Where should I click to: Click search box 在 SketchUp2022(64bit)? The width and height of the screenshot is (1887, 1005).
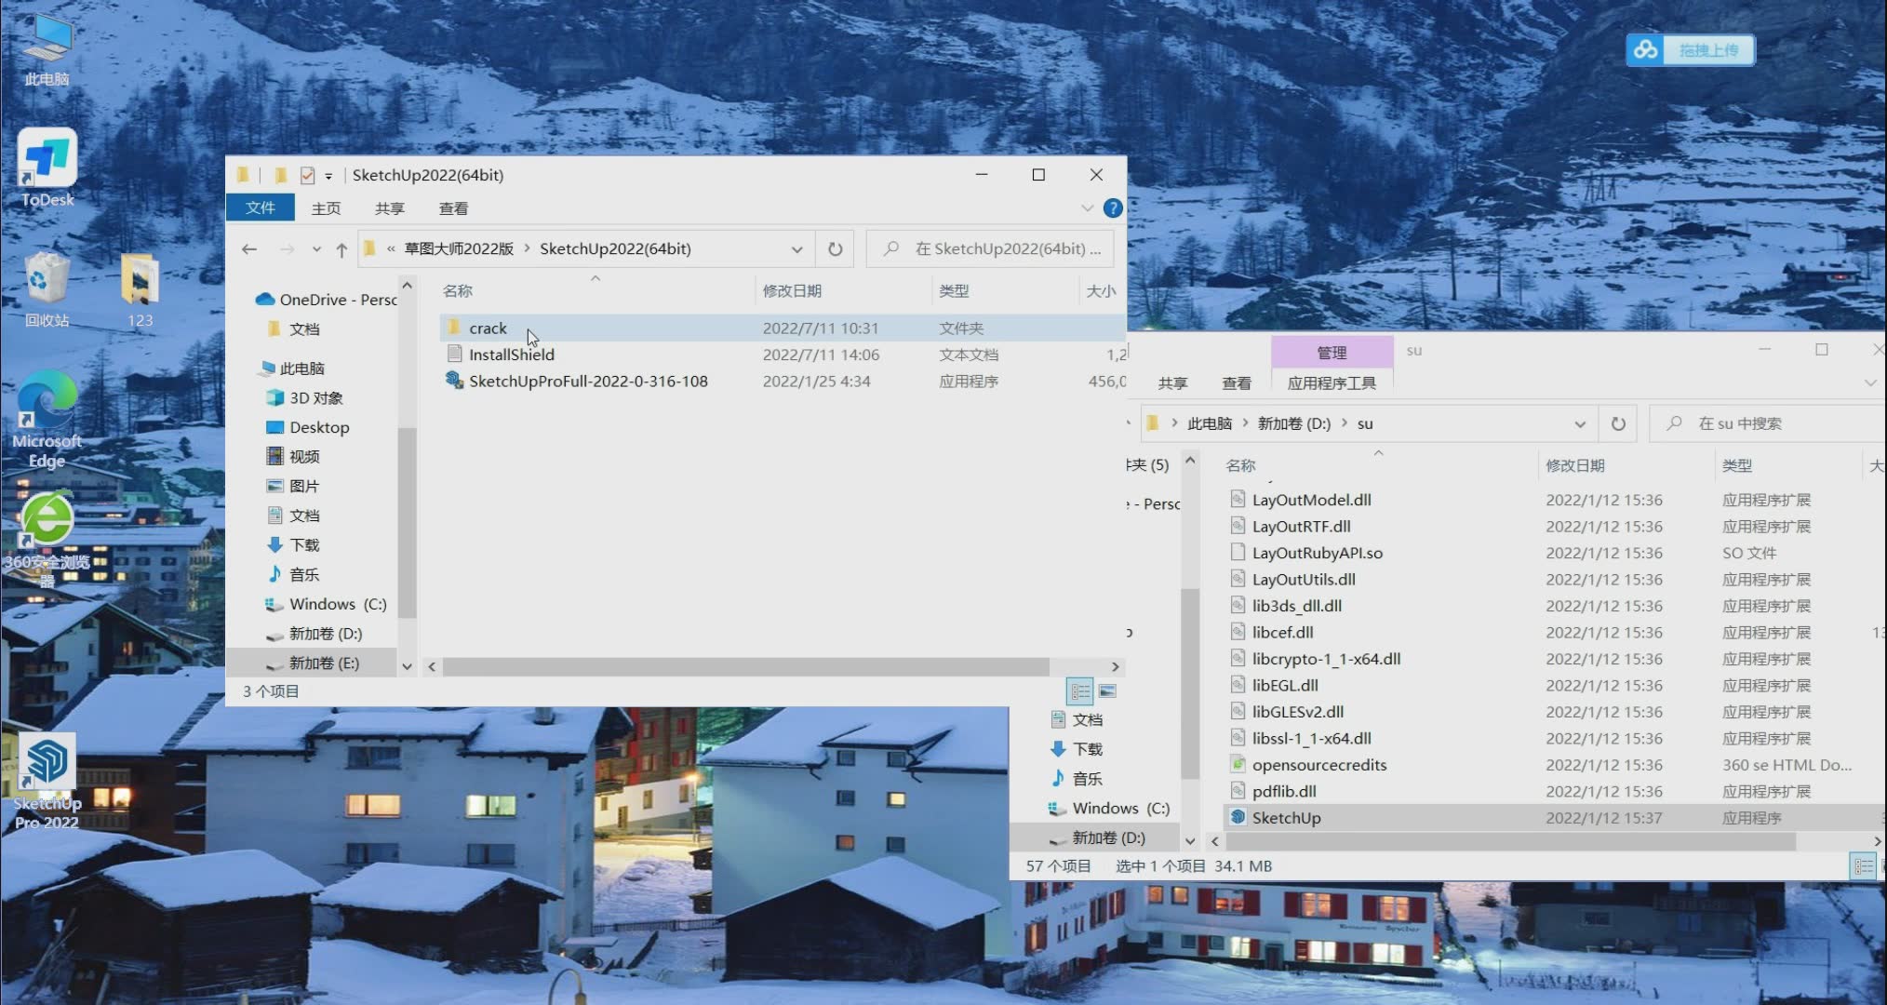(990, 249)
